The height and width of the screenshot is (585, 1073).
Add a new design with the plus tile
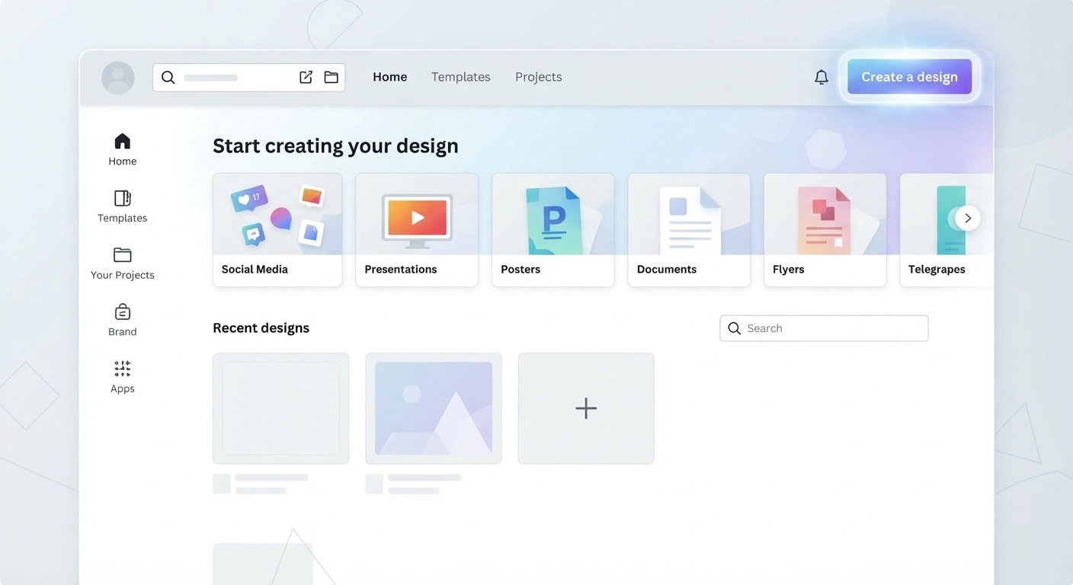586,408
